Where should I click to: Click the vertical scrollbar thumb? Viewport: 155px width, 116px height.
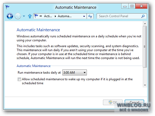(x=145, y=47)
